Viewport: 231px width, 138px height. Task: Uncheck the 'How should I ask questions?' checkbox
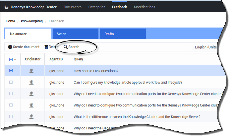(x=11, y=70)
